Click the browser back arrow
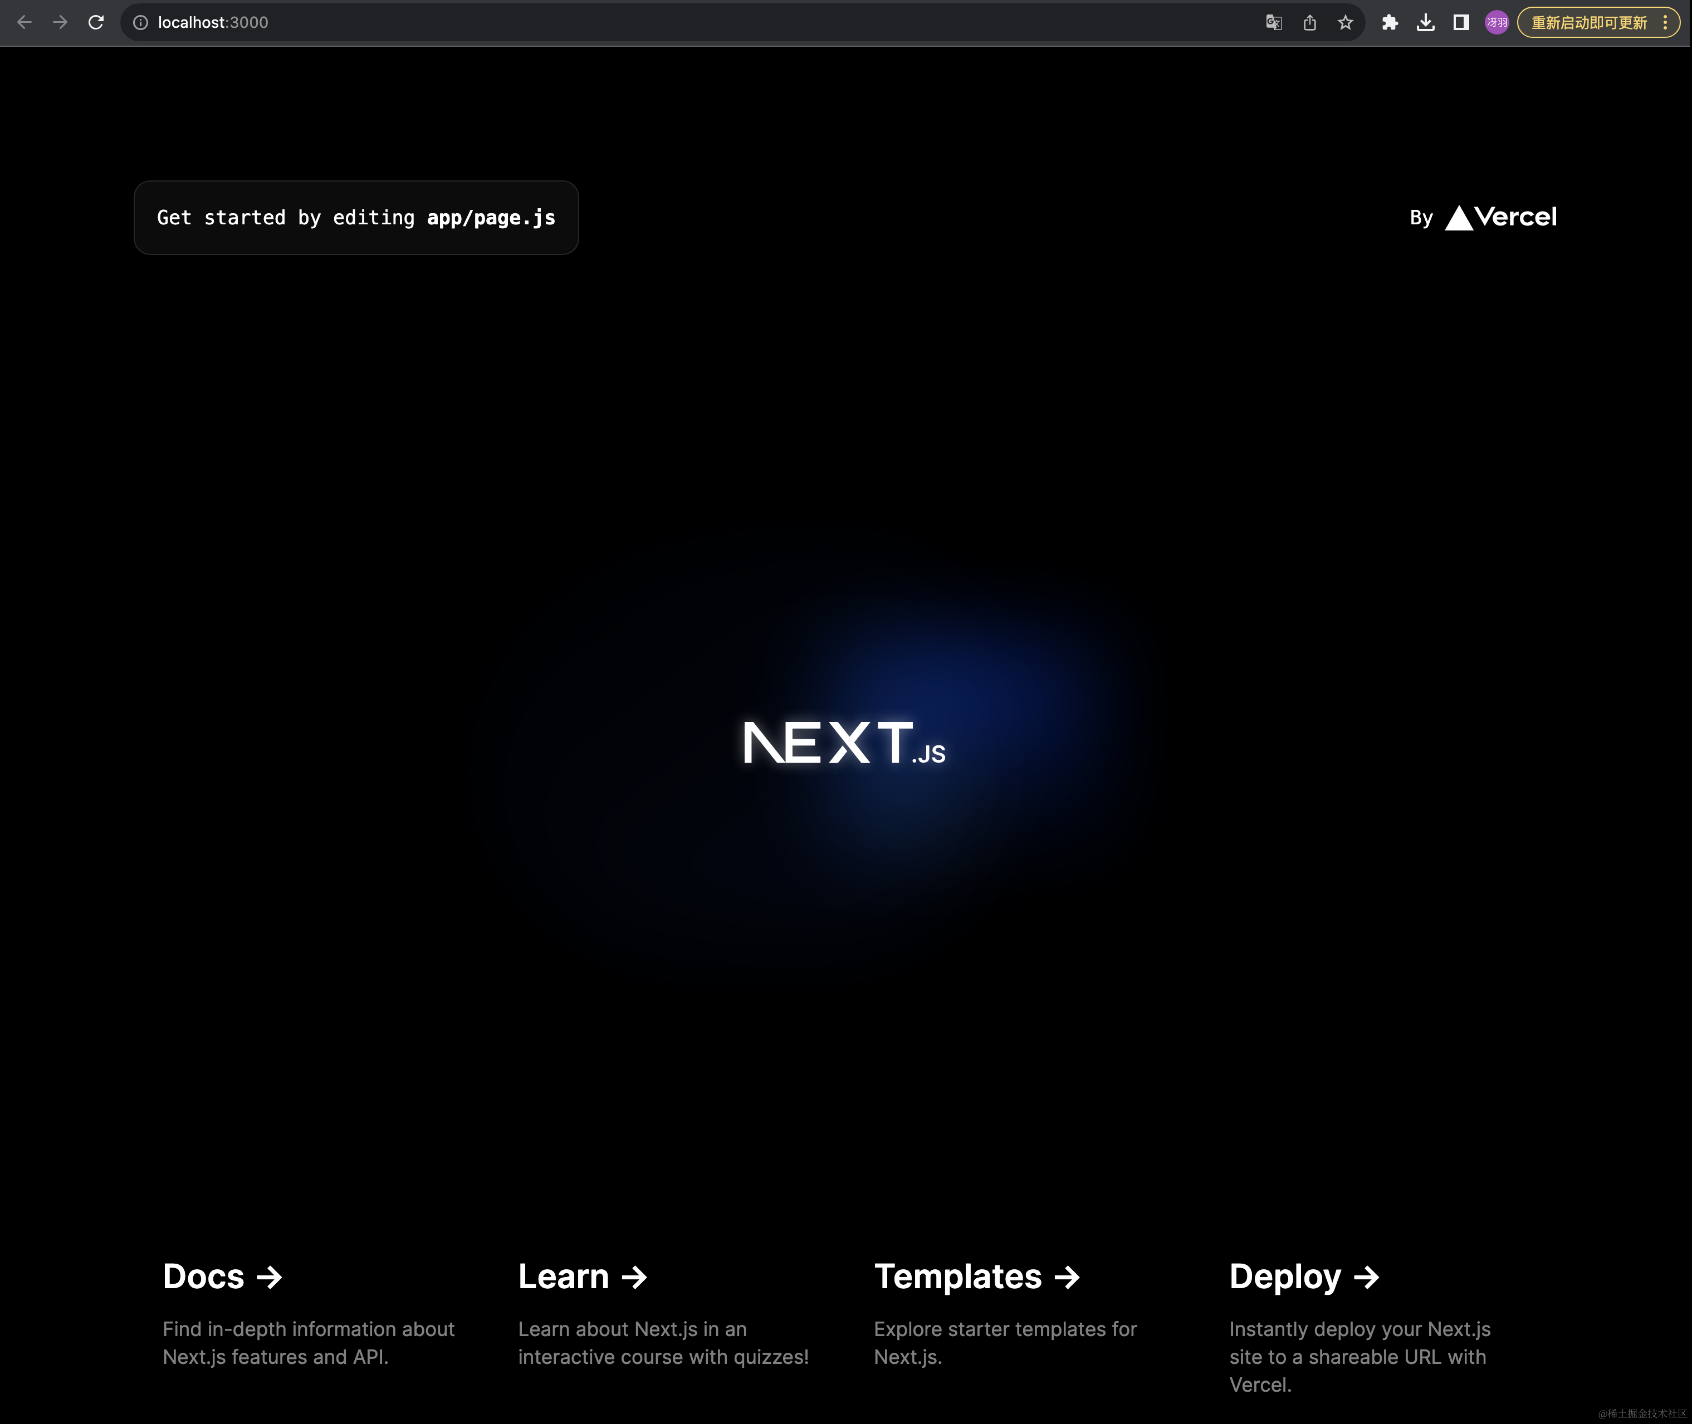Viewport: 1692px width, 1424px height. 25,23
